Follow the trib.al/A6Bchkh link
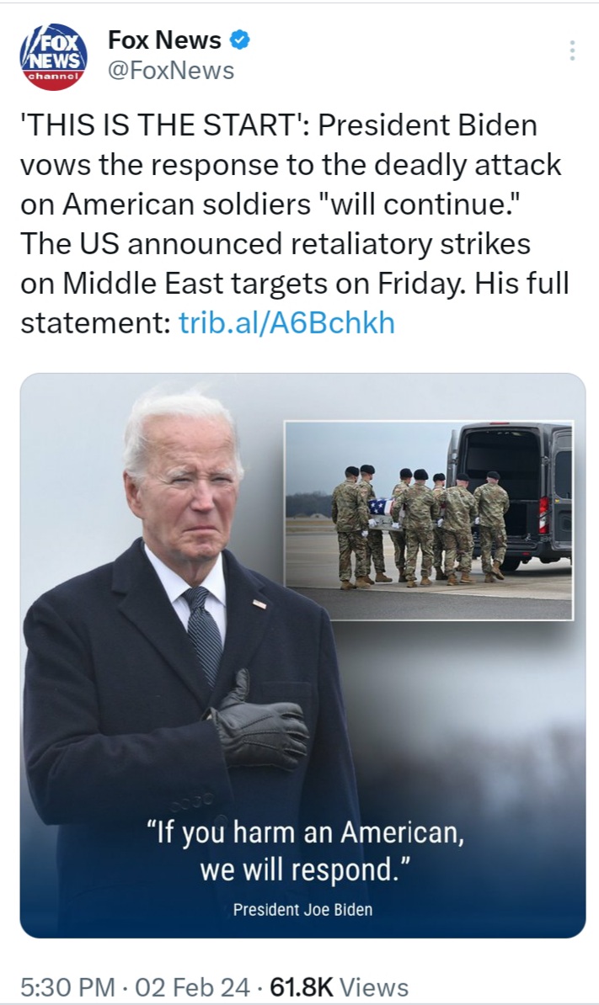599x1005 pixels. coord(286,322)
